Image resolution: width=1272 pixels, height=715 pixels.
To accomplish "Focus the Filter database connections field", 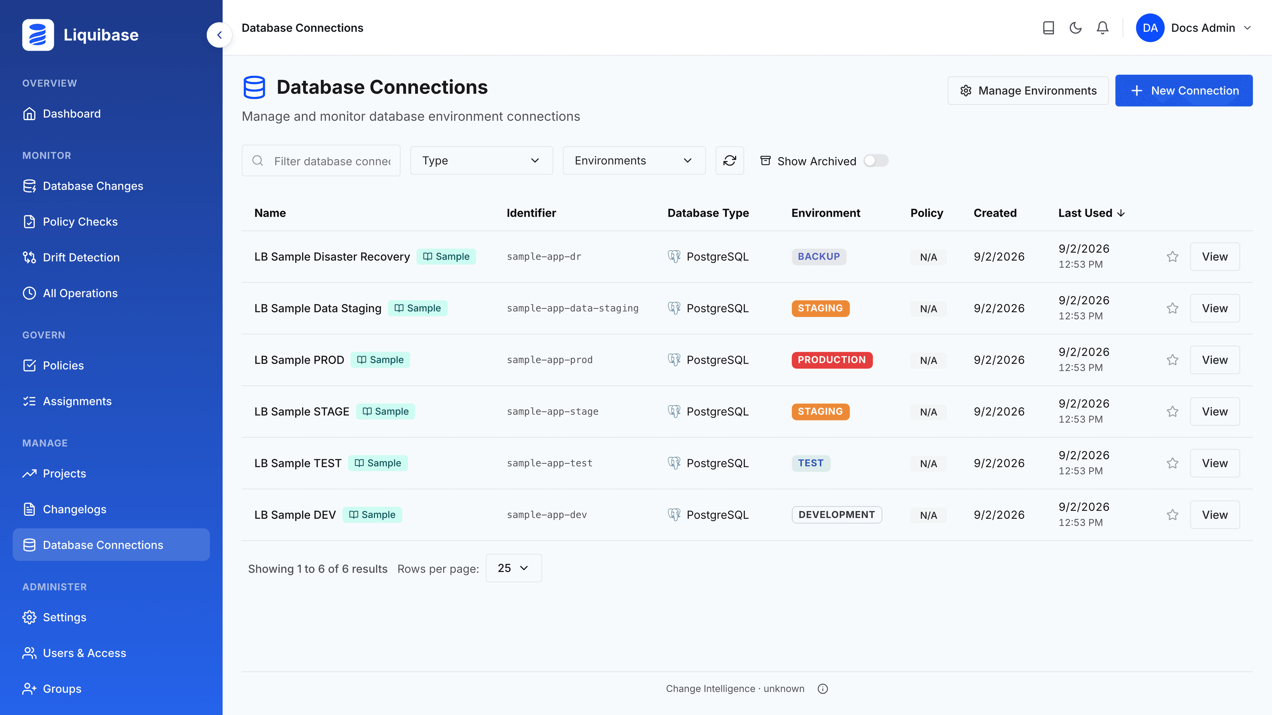I will pos(321,161).
